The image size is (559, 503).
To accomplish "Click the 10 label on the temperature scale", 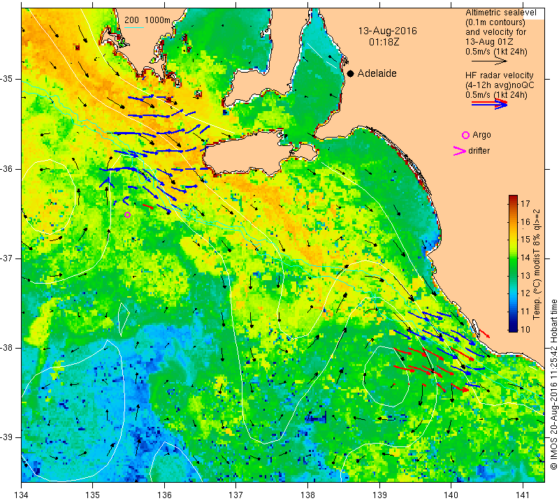I will [525, 329].
